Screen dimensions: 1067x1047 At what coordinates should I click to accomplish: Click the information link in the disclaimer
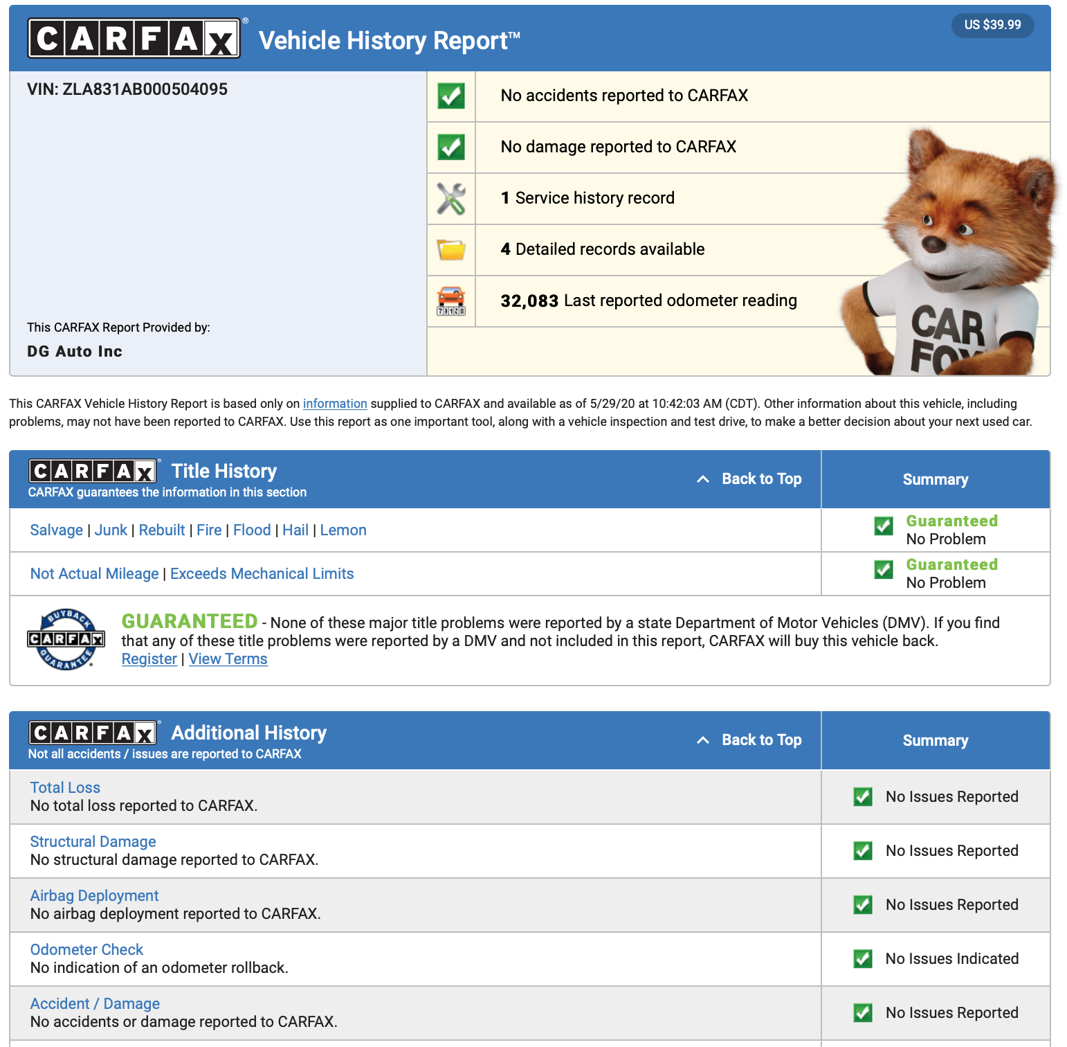[x=335, y=404]
